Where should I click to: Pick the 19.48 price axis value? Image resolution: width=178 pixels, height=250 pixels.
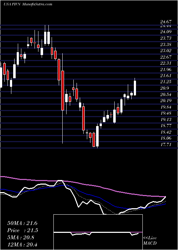point(166,113)
